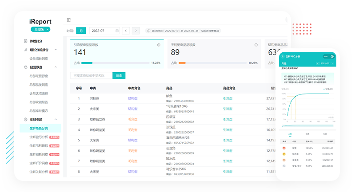The width and height of the screenshot is (355, 192).
Task: Go to previous month in mobile view
Action: (318, 63)
